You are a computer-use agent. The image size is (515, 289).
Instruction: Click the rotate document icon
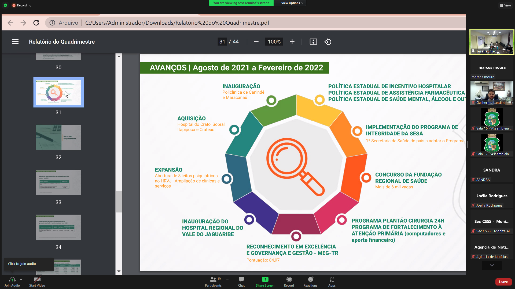[x=328, y=42]
